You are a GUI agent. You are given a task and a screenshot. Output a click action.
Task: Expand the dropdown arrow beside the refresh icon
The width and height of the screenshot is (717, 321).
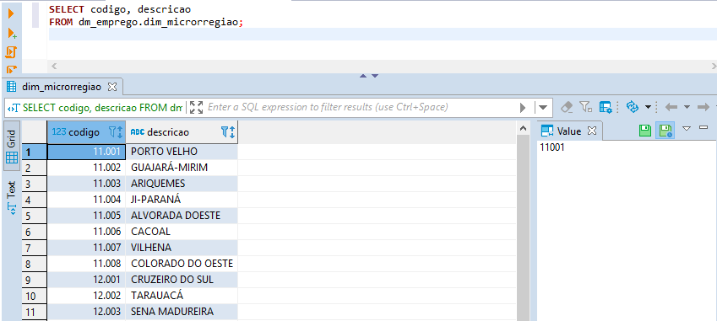(648, 107)
